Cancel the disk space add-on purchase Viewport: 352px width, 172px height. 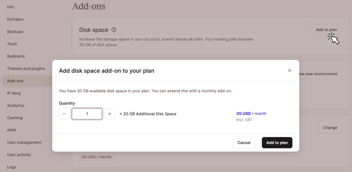(244, 143)
